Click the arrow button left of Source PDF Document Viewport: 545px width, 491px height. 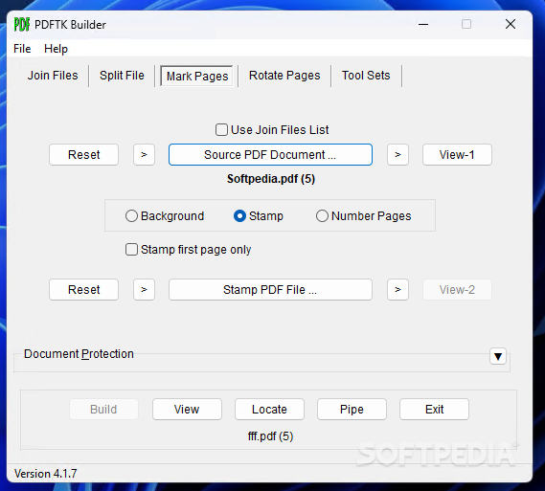[x=144, y=154]
